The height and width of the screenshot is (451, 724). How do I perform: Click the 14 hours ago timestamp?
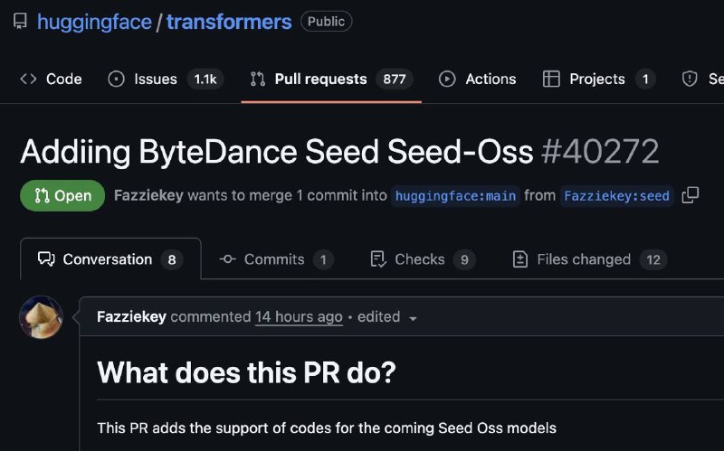tap(299, 317)
